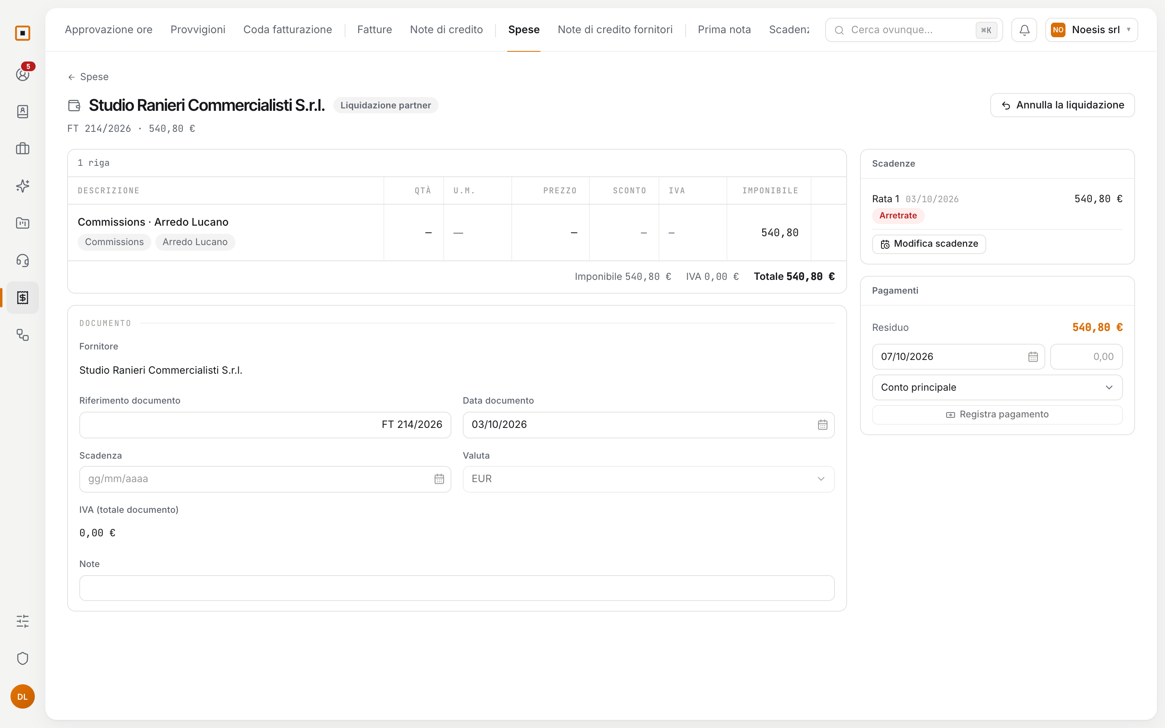Click Registra pagamento button
Image resolution: width=1165 pixels, height=728 pixels.
click(x=997, y=415)
